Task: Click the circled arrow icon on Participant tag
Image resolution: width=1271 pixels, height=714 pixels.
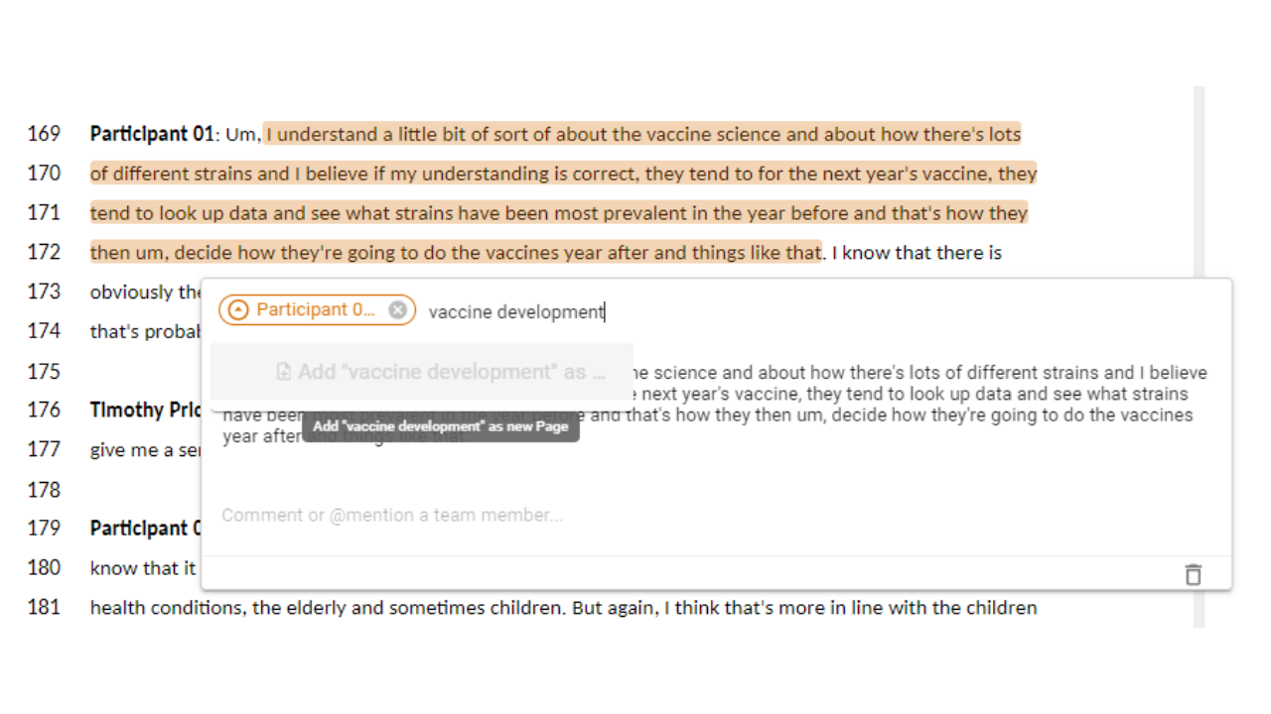Action: [x=237, y=310]
